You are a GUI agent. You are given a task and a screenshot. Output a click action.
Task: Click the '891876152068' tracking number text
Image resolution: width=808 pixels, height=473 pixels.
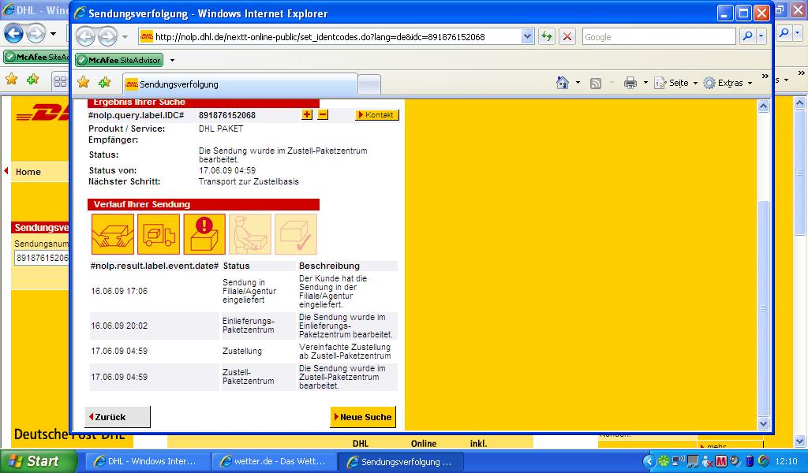[x=227, y=115]
